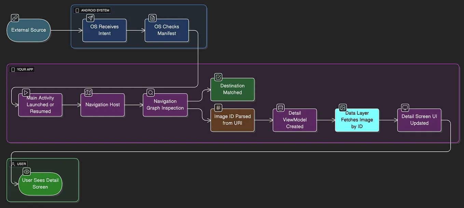Viewport: 464px width, 208px height.
Task: Click the map icon on Navigation Host
Action: point(88,92)
